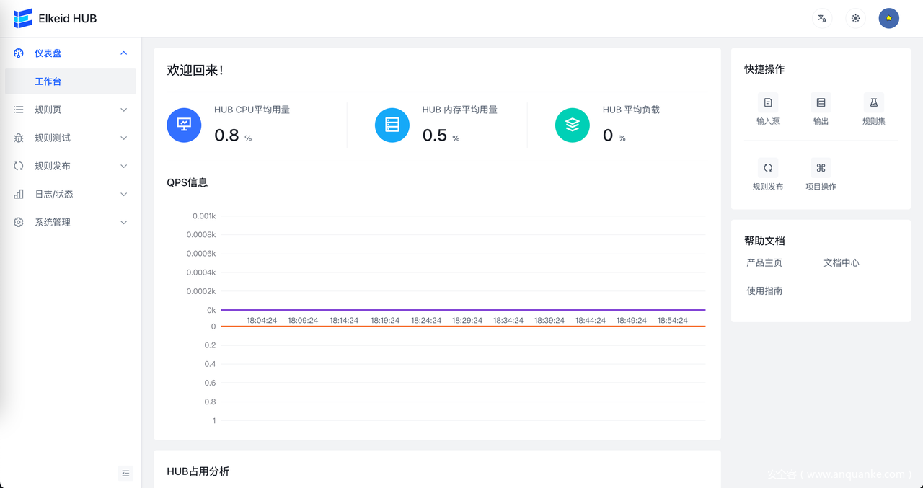
Task: Click the language translation icon
Action: 822,19
